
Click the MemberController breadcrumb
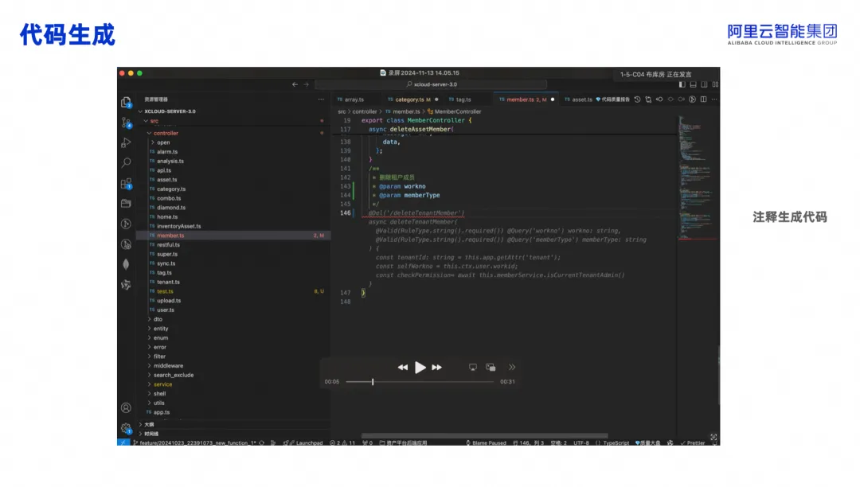(454, 111)
